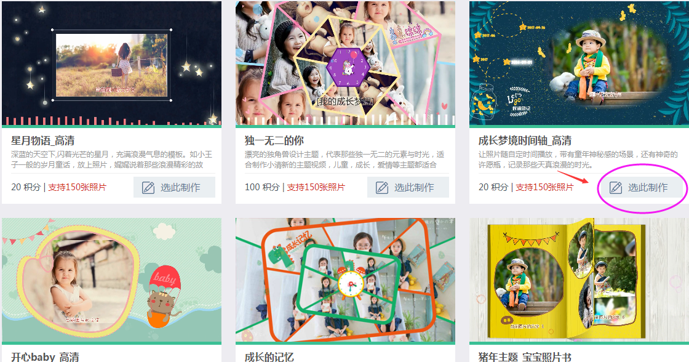The height and width of the screenshot is (362, 689).
Task: Choose 选此制作 for 星月物语_高清 template
Action: point(175,187)
